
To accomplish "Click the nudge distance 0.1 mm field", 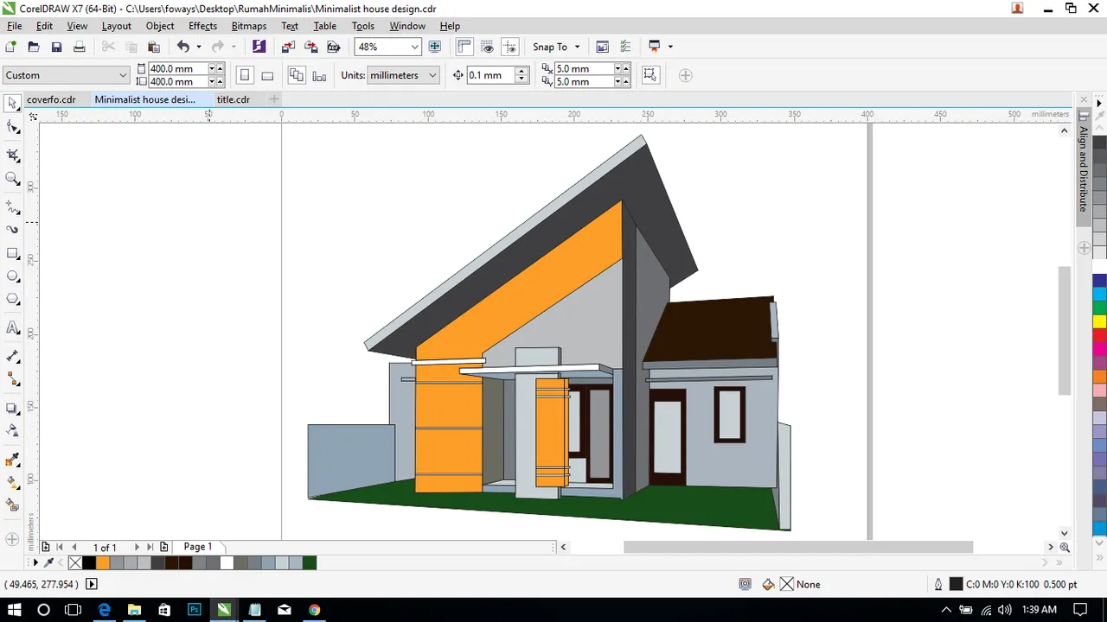I will (490, 75).
